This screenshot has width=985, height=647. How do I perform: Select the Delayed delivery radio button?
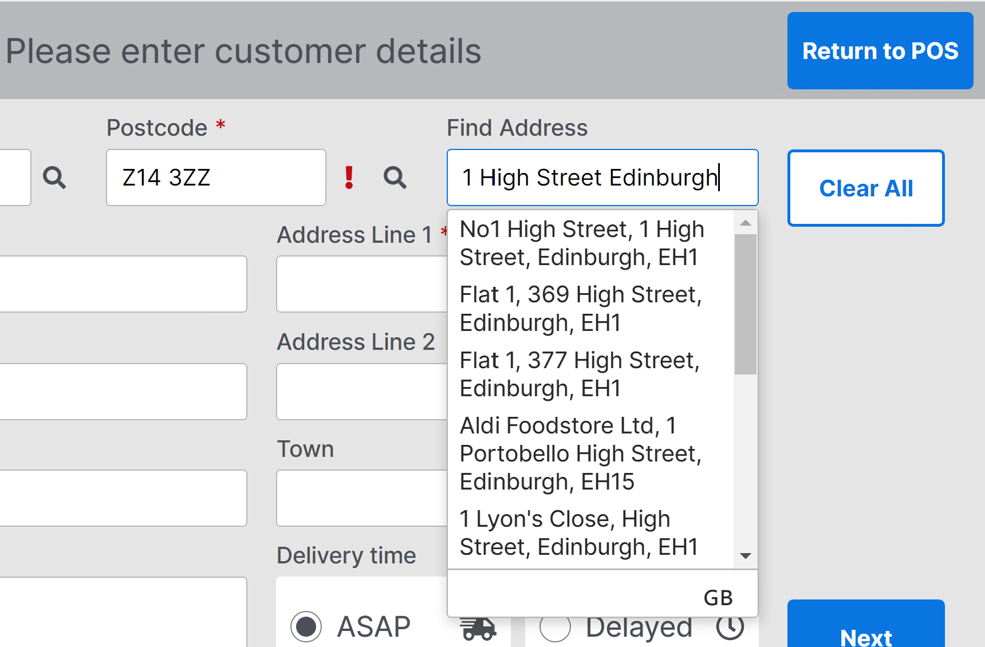coord(555,629)
